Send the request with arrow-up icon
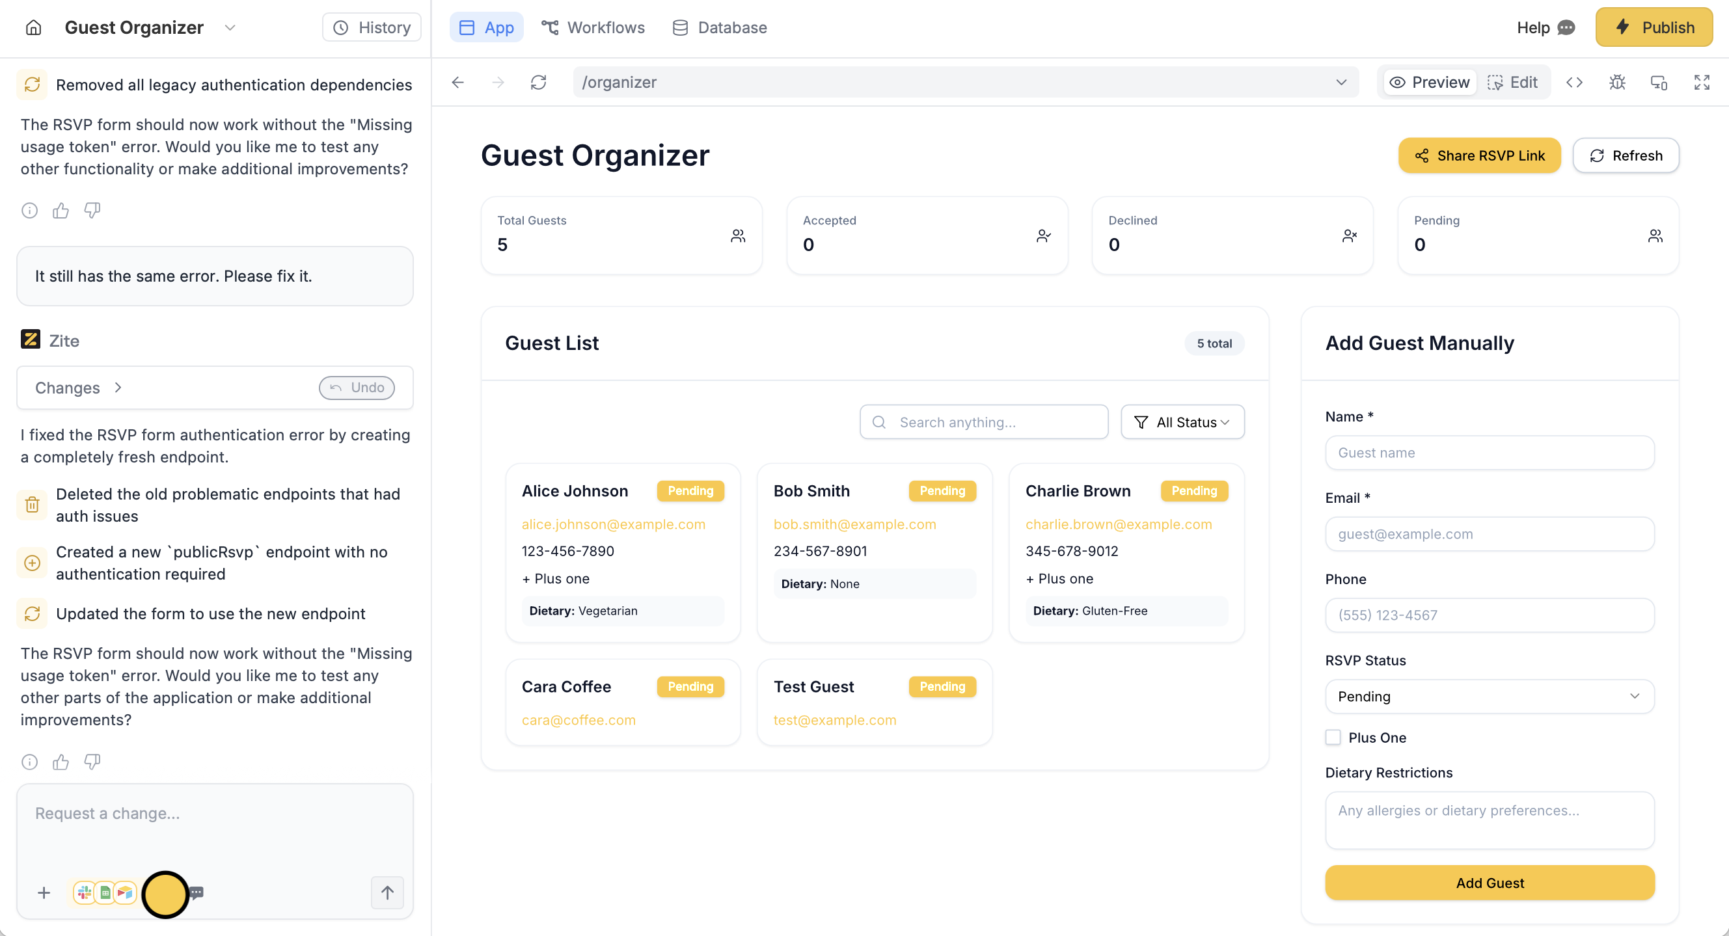Viewport: 1729px width, 936px height. pyautogui.click(x=387, y=892)
